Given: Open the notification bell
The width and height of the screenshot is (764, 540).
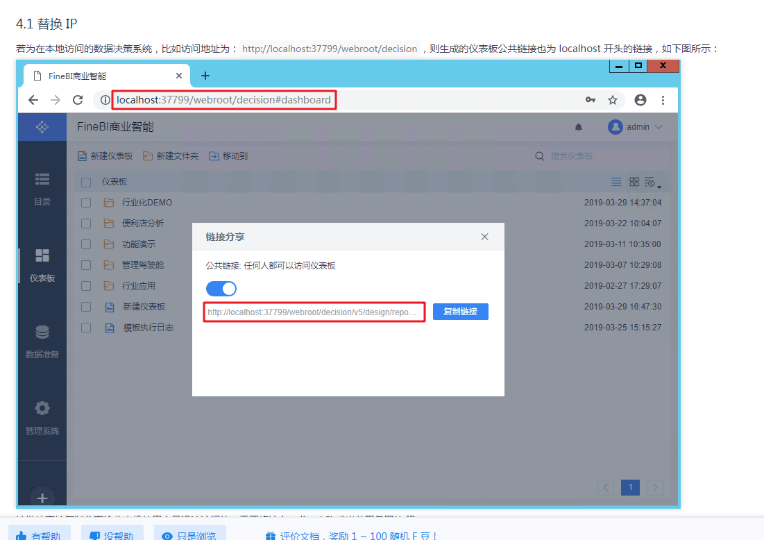Looking at the screenshot, I should pos(578,127).
